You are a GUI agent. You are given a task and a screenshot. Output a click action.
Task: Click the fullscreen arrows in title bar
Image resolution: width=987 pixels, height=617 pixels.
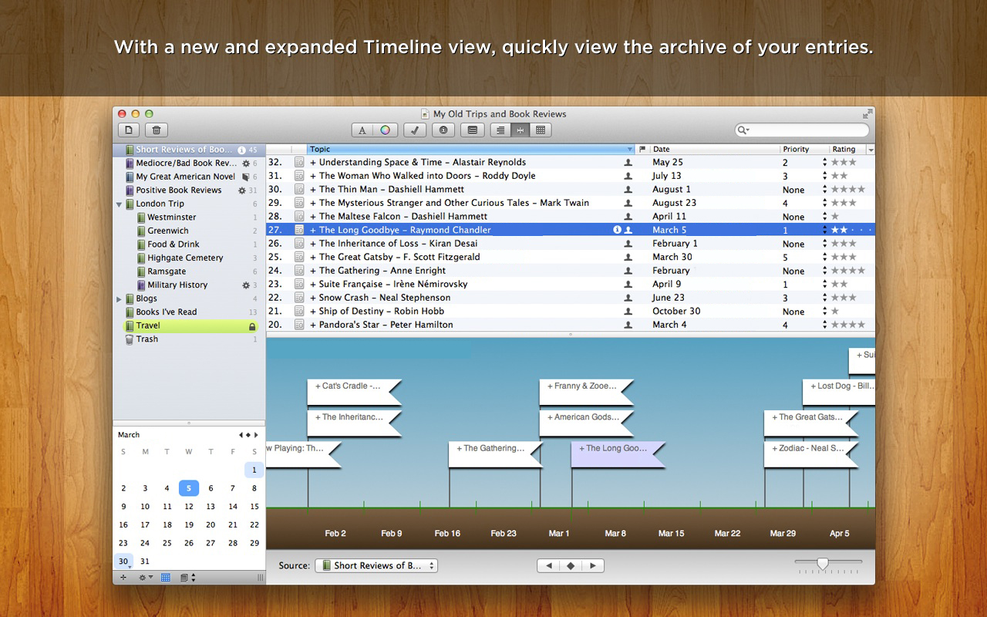pyautogui.click(x=867, y=113)
